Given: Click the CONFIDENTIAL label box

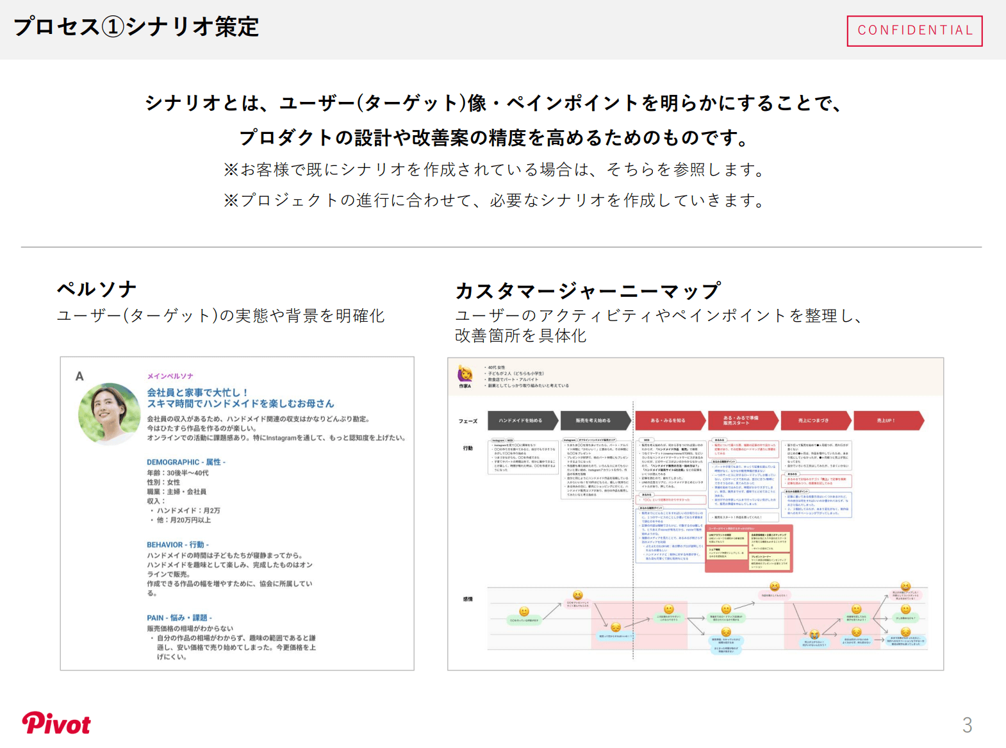Looking at the screenshot, I should coord(914,31).
